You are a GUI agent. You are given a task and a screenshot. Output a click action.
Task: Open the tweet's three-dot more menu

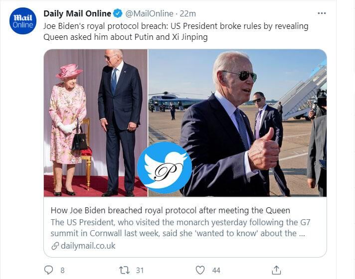pos(322,13)
